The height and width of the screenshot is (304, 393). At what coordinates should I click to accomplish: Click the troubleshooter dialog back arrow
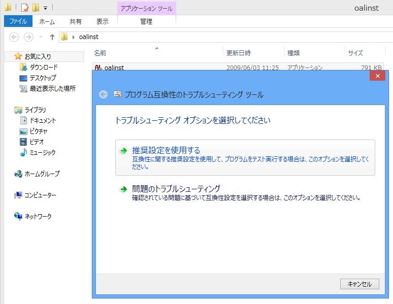point(103,94)
